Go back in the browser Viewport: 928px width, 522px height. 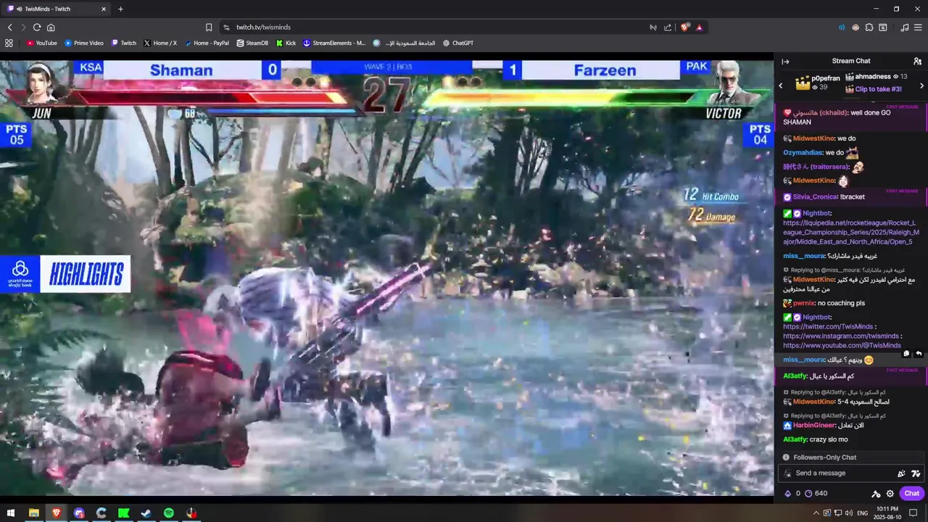(x=9, y=28)
